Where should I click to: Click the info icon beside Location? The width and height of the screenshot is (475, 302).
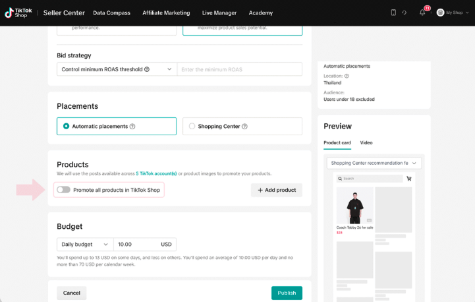point(347,76)
